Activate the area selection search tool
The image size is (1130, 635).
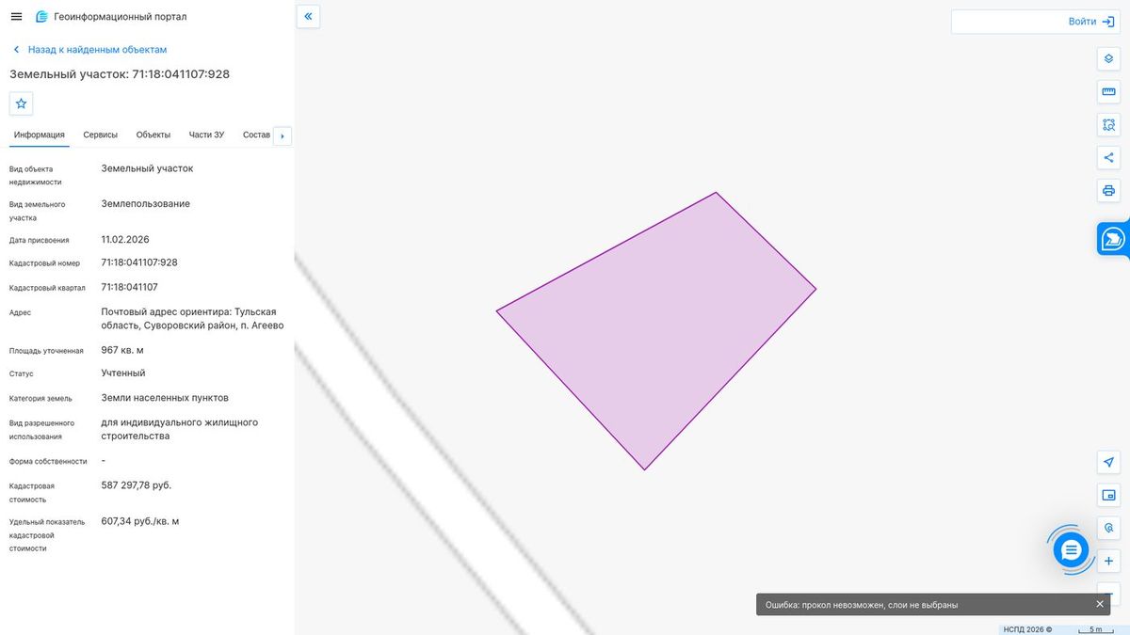[x=1108, y=124]
